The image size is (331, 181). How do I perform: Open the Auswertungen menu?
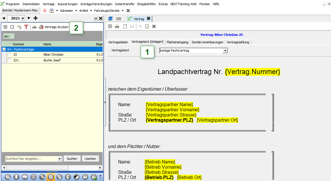point(67,4)
